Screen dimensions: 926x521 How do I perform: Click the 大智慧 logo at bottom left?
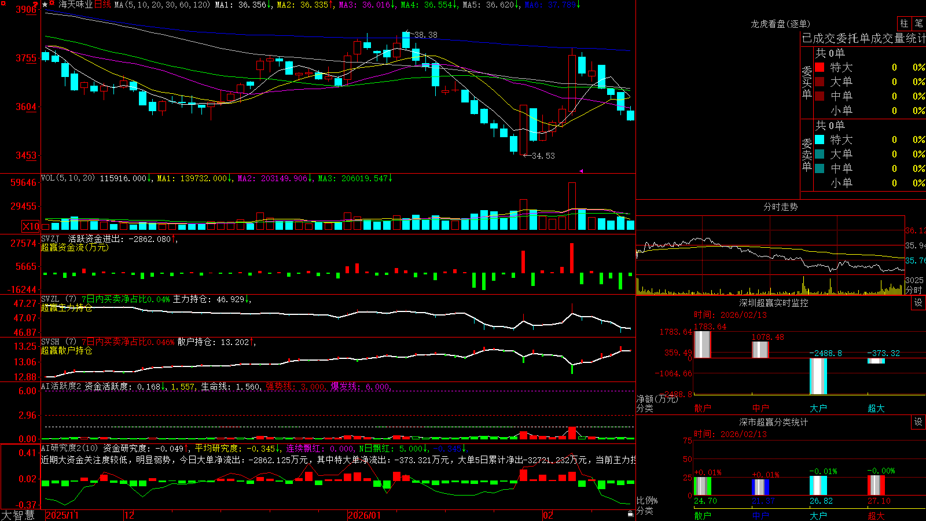tap(18, 515)
